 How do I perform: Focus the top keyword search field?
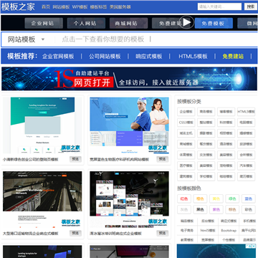[219, 6]
